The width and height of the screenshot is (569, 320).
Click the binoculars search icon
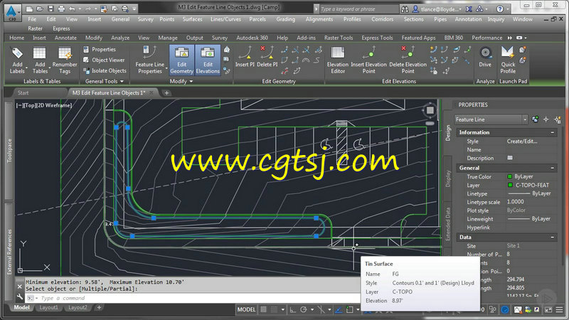click(405, 9)
